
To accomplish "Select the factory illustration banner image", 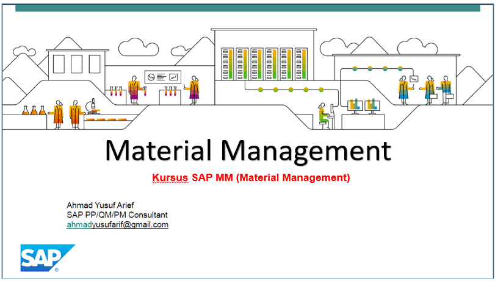I will 248,79.
